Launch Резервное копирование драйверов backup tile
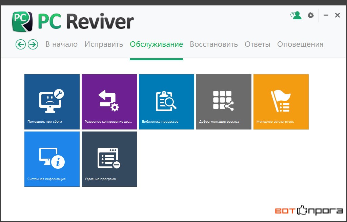The height and width of the screenshot is (222, 347). [109, 102]
